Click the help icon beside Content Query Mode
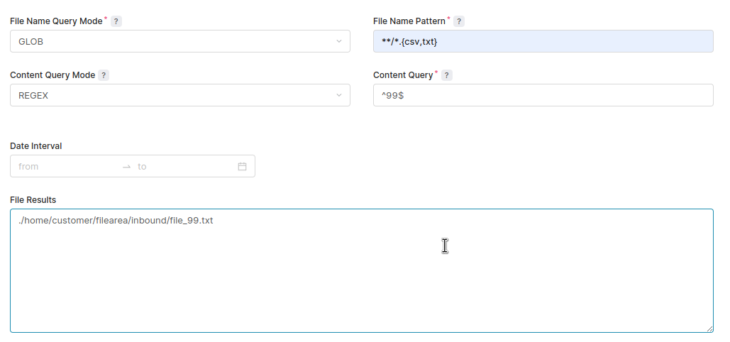This screenshot has height=342, width=730. (x=104, y=75)
